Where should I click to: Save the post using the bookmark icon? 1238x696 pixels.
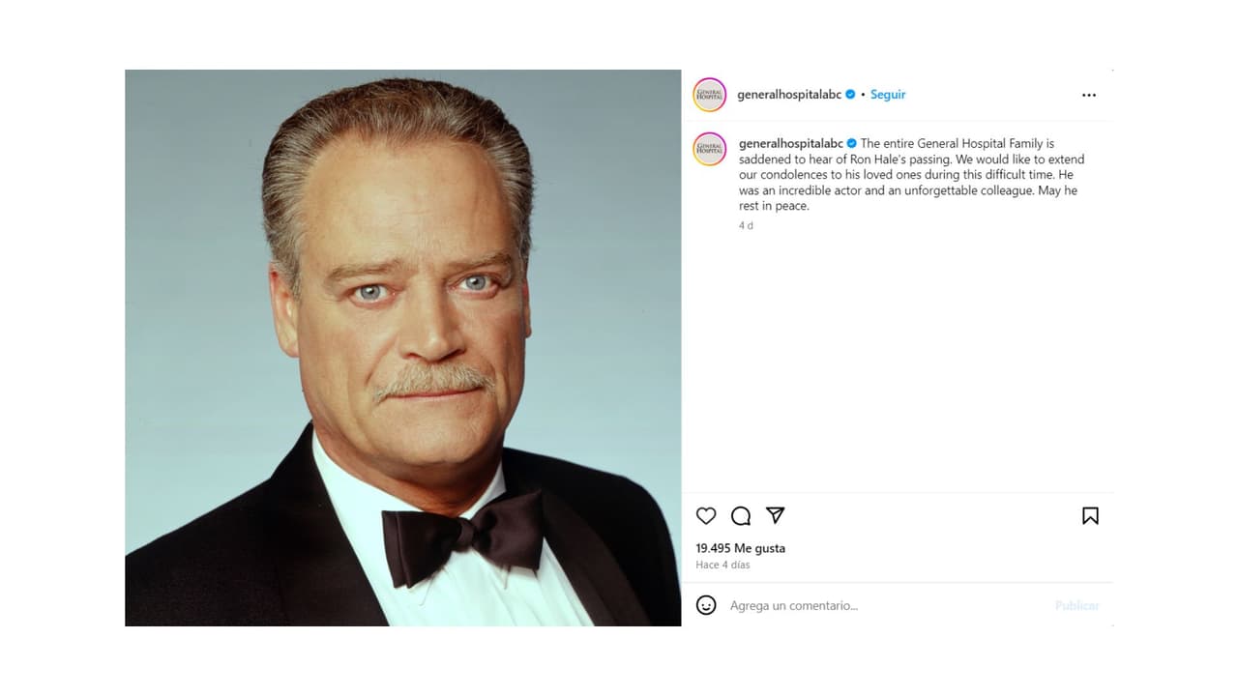tap(1090, 516)
